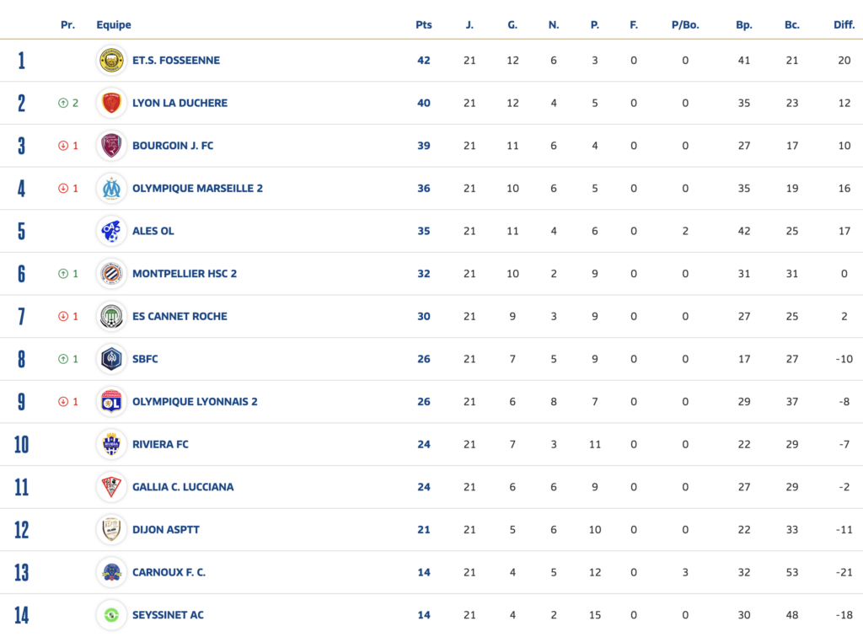Screen dimensions: 863x637
Task: Click the Montpellier HSC 2 crest
Action: (111, 274)
